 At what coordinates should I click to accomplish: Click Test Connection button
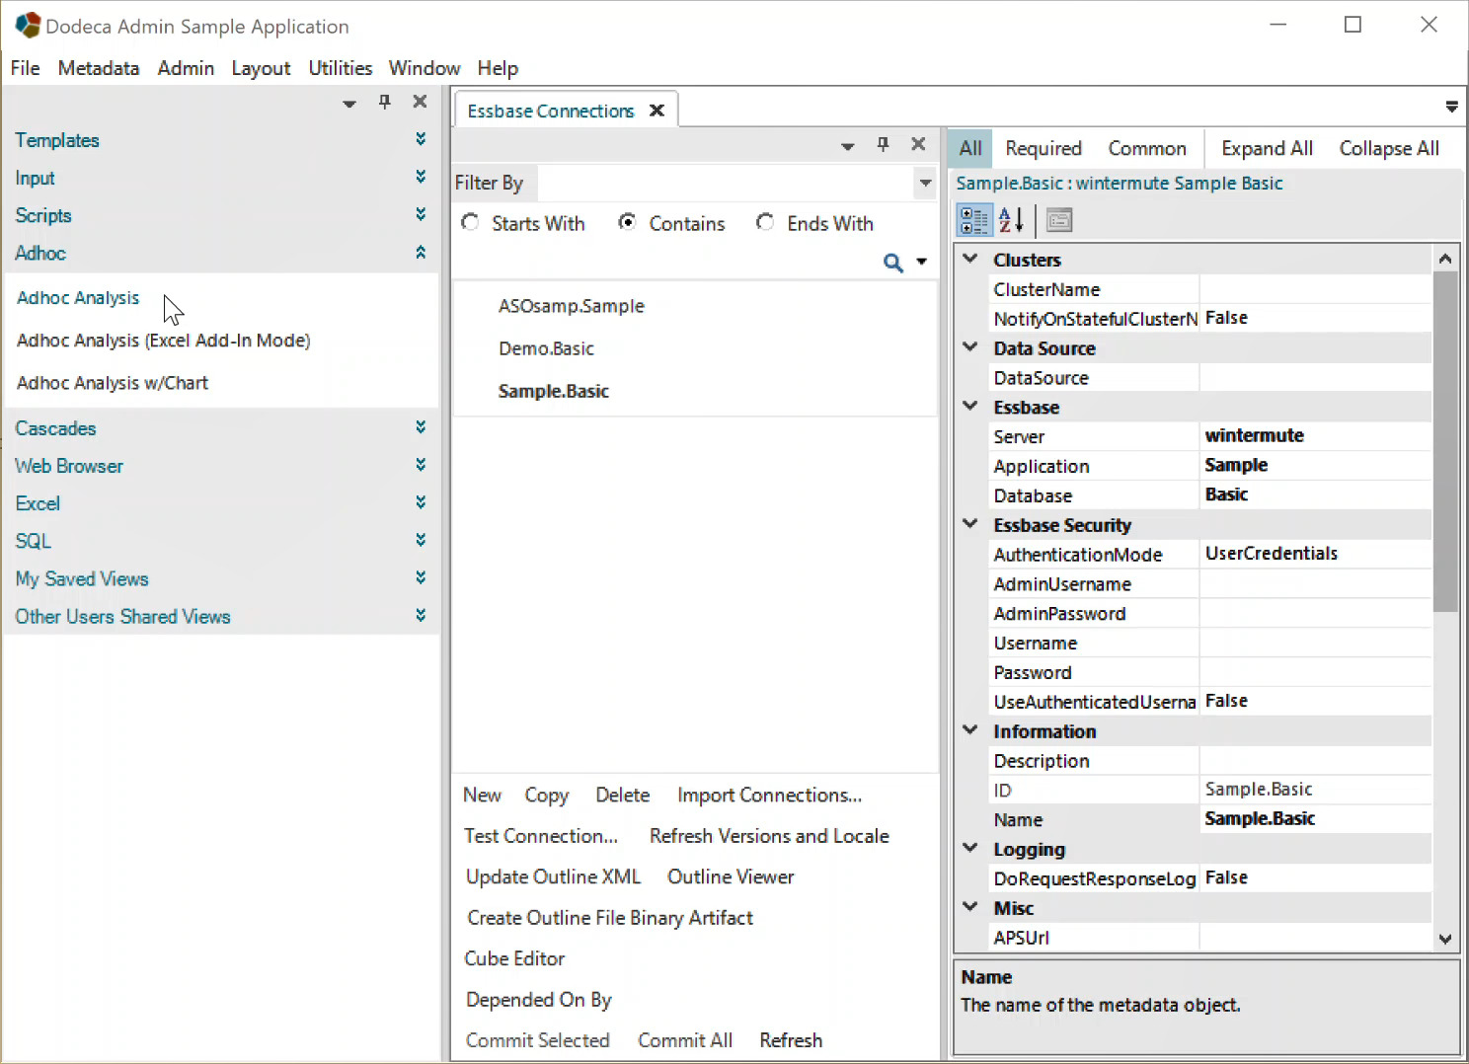point(541,836)
